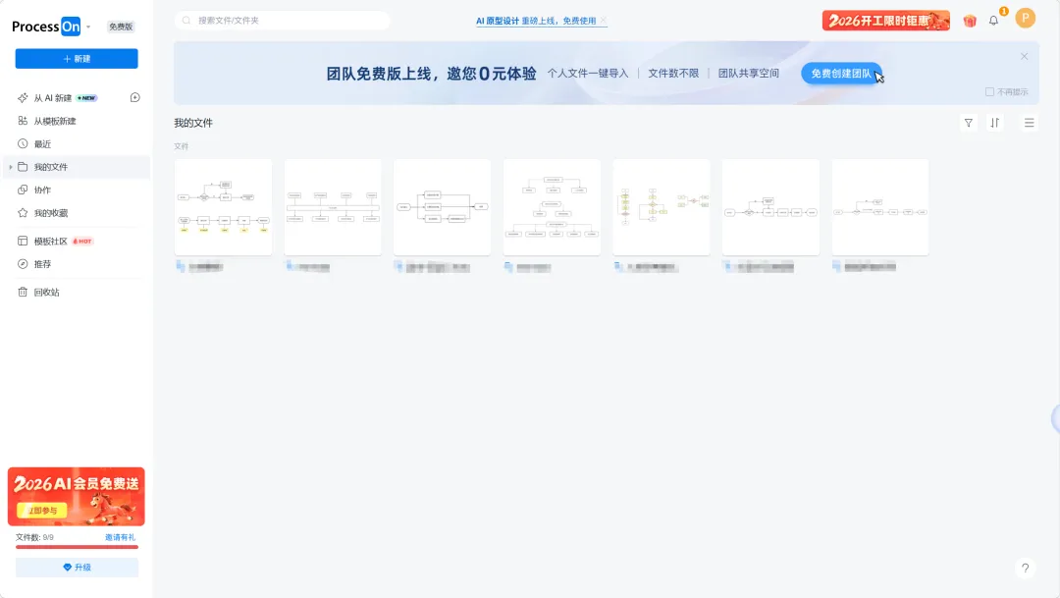Image resolution: width=1060 pixels, height=598 pixels.
Task: Click the plus icon beside 从 AI 新建
Action: 135,97
